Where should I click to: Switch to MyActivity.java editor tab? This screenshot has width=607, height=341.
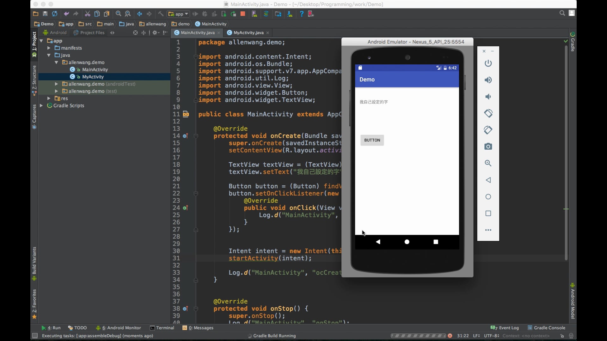click(248, 33)
